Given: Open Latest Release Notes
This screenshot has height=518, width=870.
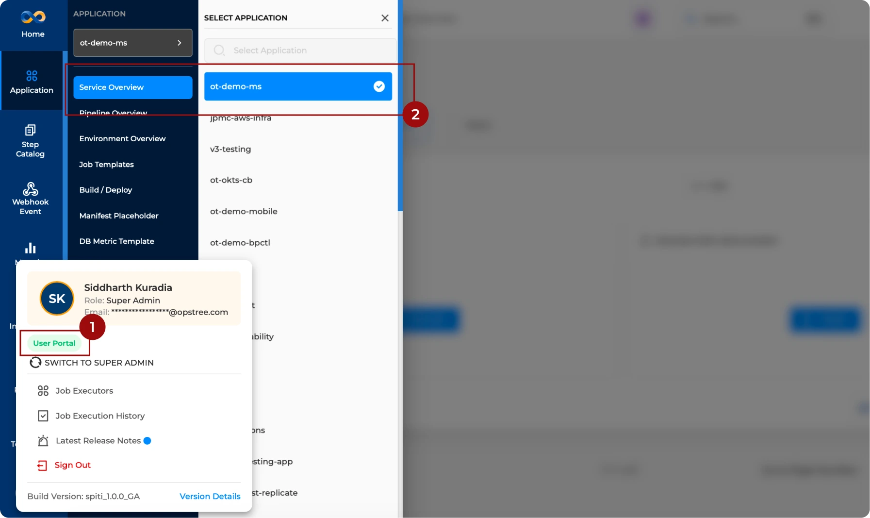Looking at the screenshot, I should 98,441.
